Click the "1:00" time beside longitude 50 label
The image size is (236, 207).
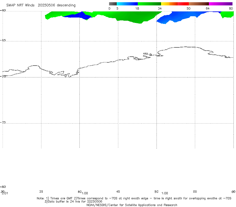165,193
